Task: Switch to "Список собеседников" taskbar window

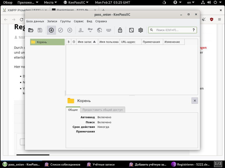Action: [x=63, y=165]
